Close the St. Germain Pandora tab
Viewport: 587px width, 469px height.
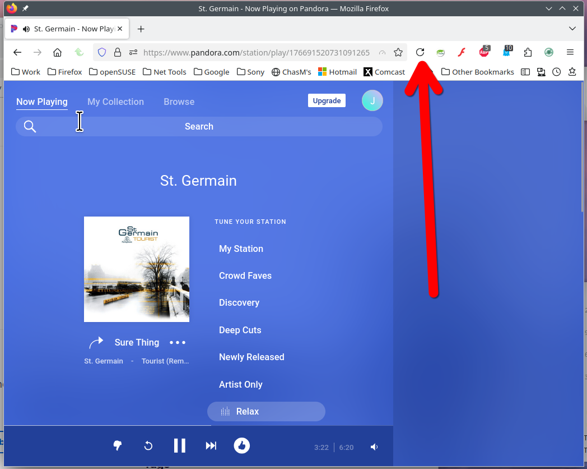click(120, 29)
